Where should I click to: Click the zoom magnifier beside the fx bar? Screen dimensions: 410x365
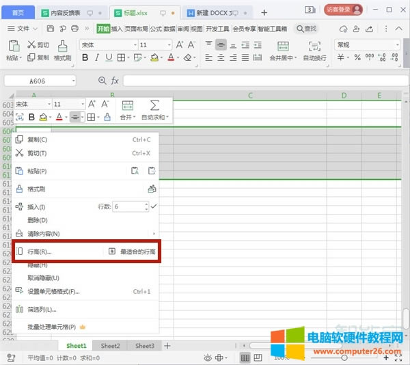coord(102,81)
